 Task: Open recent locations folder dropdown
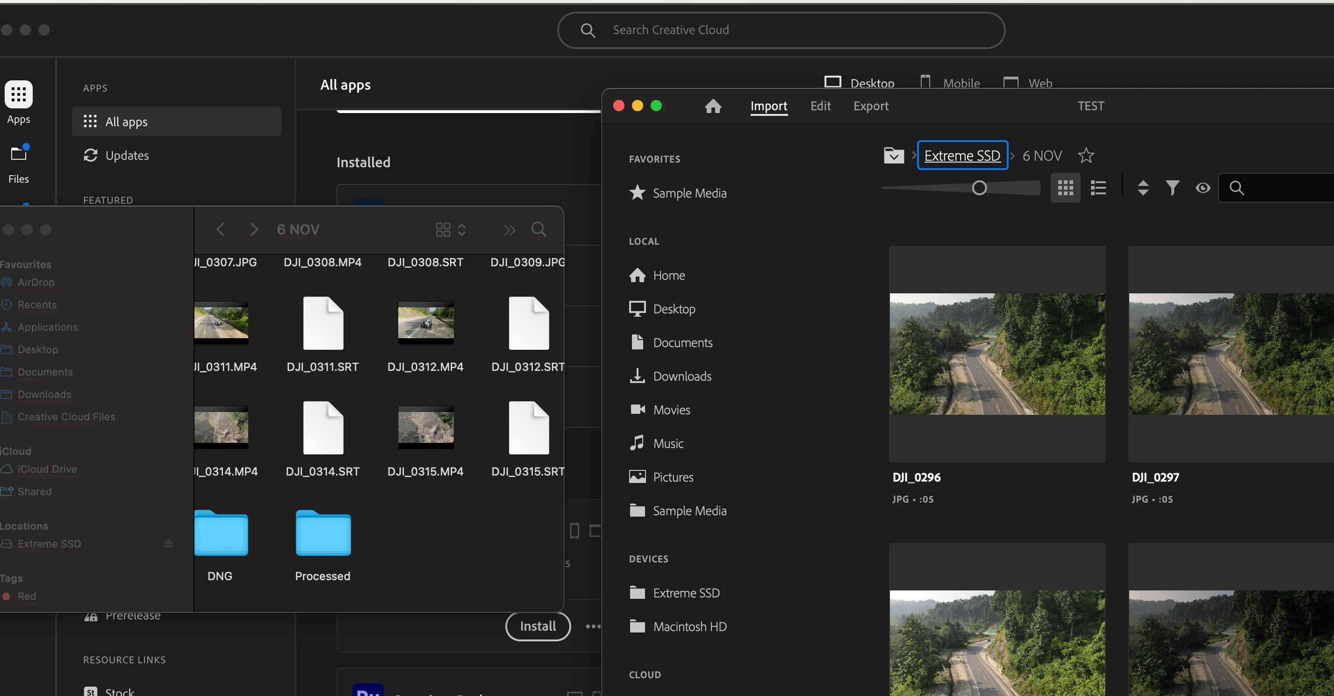click(893, 156)
